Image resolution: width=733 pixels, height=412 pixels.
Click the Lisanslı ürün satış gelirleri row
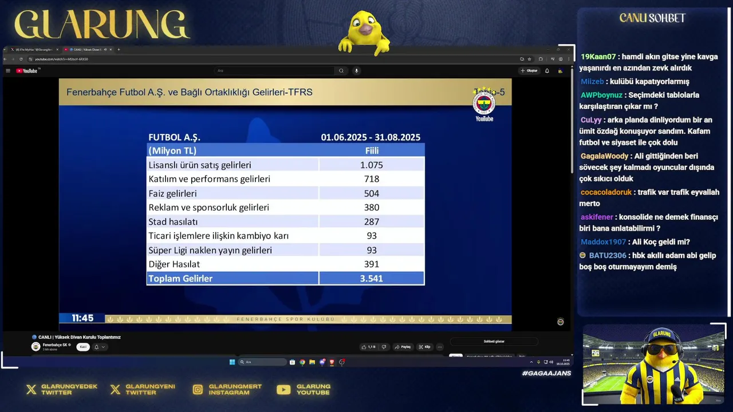point(285,165)
